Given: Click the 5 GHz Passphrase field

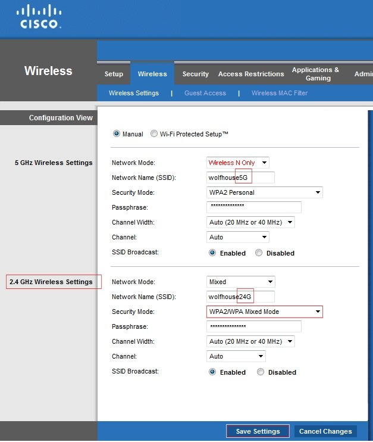Looking at the screenshot, I should [254, 207].
